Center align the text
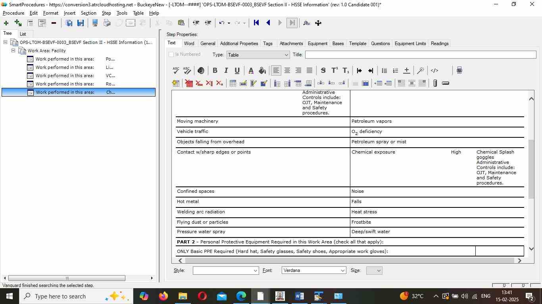The height and width of the screenshot is (304, 542). coord(287,70)
